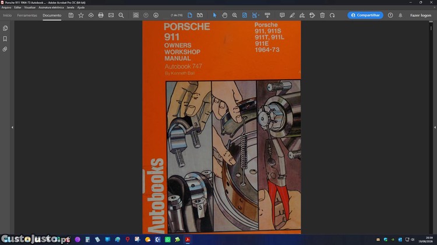Open the calculator taskbar icon
The image size is (437, 245).
tap(87, 239)
